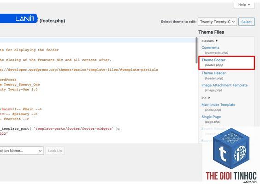Image resolution: width=260 pixels, height=184 pixels.
Task: Click the '#main' closing tag code line
Action: (x=21, y=109)
